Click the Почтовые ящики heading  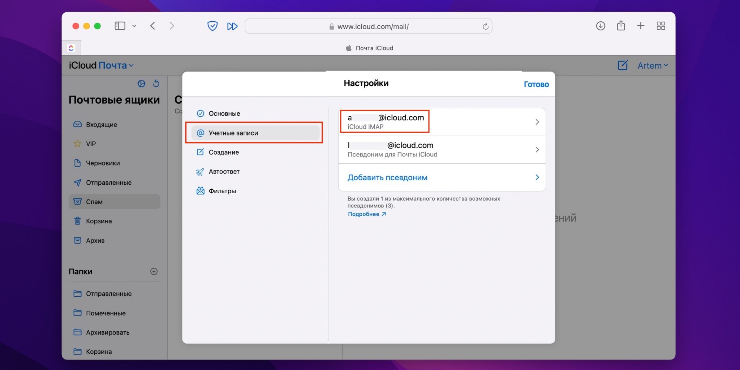coord(114,100)
